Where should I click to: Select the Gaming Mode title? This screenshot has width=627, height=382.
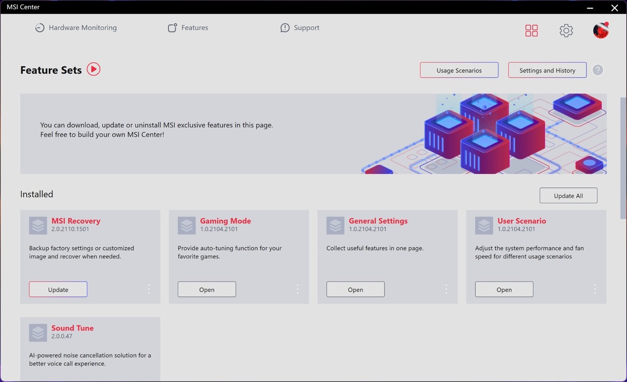[226, 221]
